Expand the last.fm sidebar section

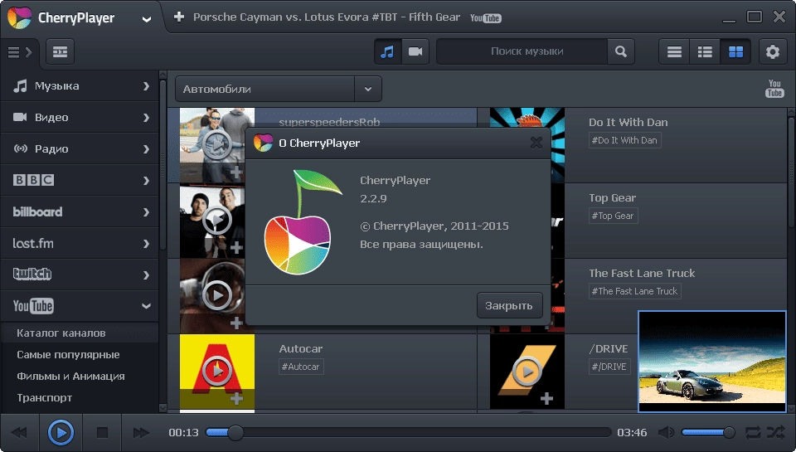(x=80, y=243)
